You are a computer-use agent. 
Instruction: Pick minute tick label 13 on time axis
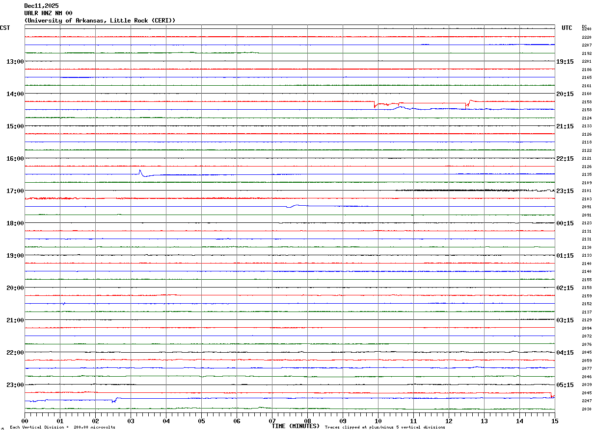coord(484,420)
